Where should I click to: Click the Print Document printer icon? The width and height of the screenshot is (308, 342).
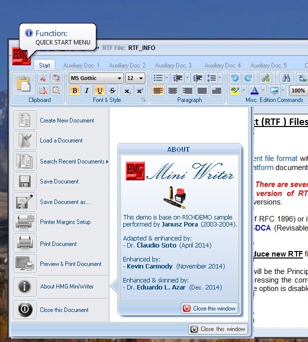(x=24, y=243)
